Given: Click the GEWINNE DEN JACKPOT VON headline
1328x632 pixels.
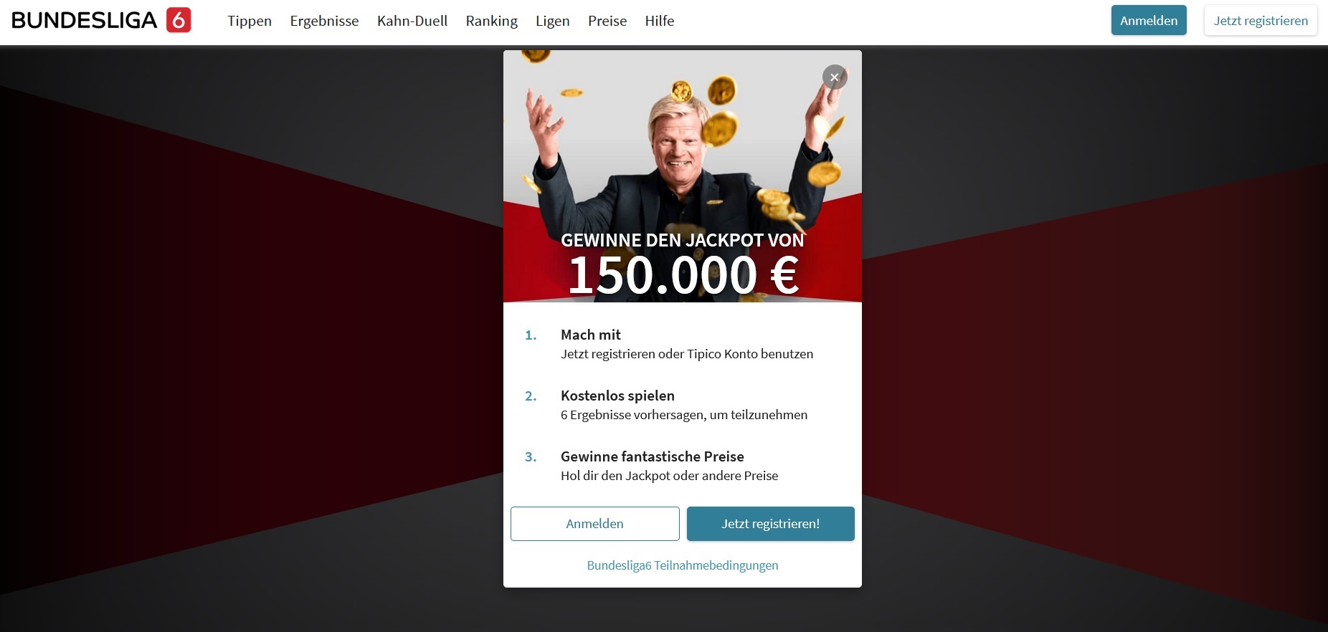Looking at the screenshot, I should pyautogui.click(x=683, y=240).
